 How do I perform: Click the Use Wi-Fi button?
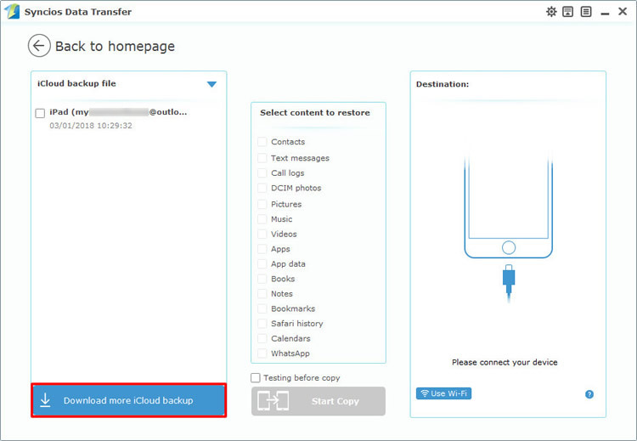[443, 393]
